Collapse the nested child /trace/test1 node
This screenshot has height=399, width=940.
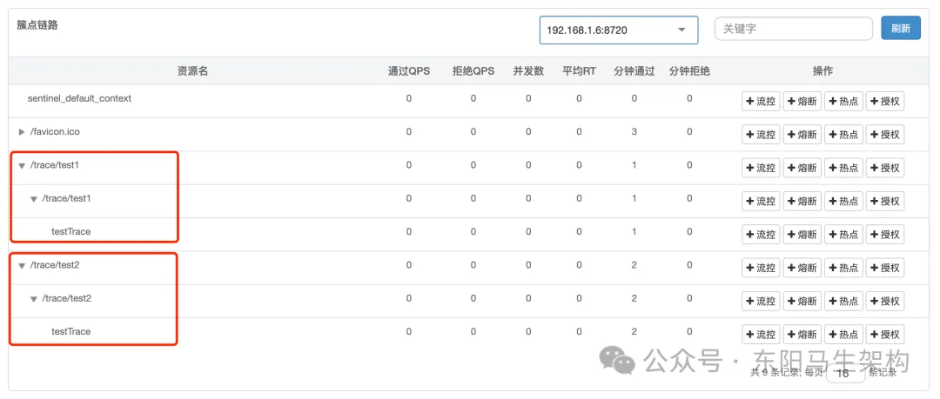click(x=34, y=199)
